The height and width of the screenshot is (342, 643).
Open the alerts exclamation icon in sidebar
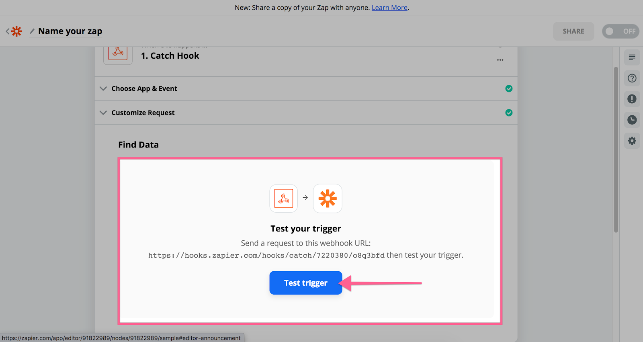[632, 99]
